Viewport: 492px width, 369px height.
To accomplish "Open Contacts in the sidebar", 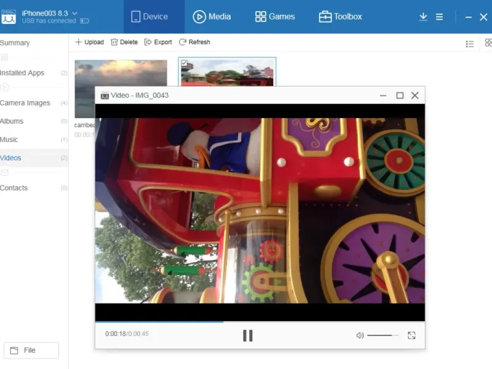I will 34,188.
